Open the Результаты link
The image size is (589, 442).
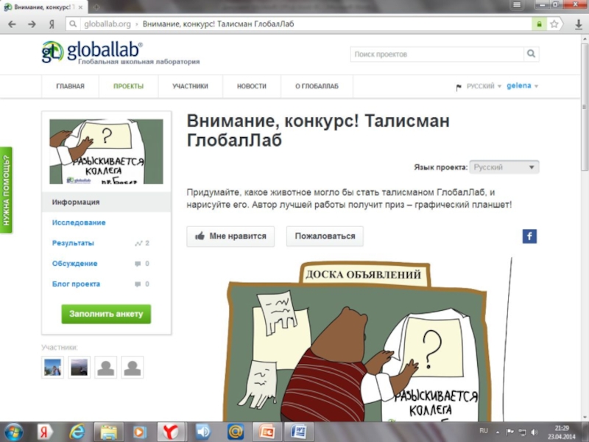pyautogui.click(x=73, y=243)
